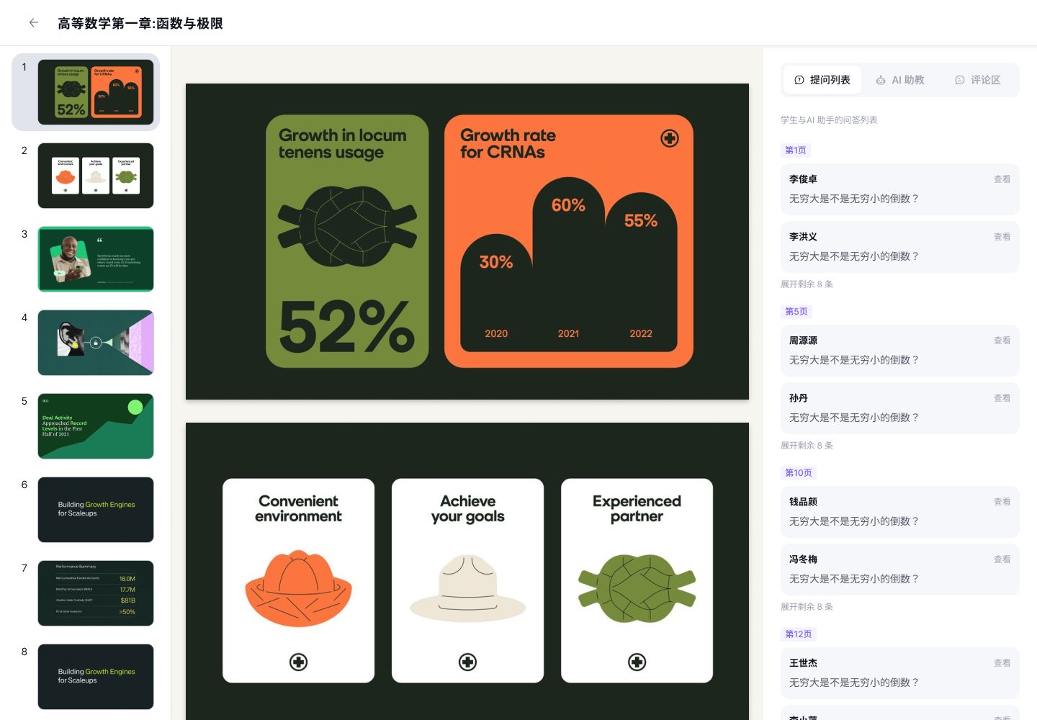The image size is (1037, 720).
Task: Open slide 4 thumbnail with ear image
Action: 96,343
